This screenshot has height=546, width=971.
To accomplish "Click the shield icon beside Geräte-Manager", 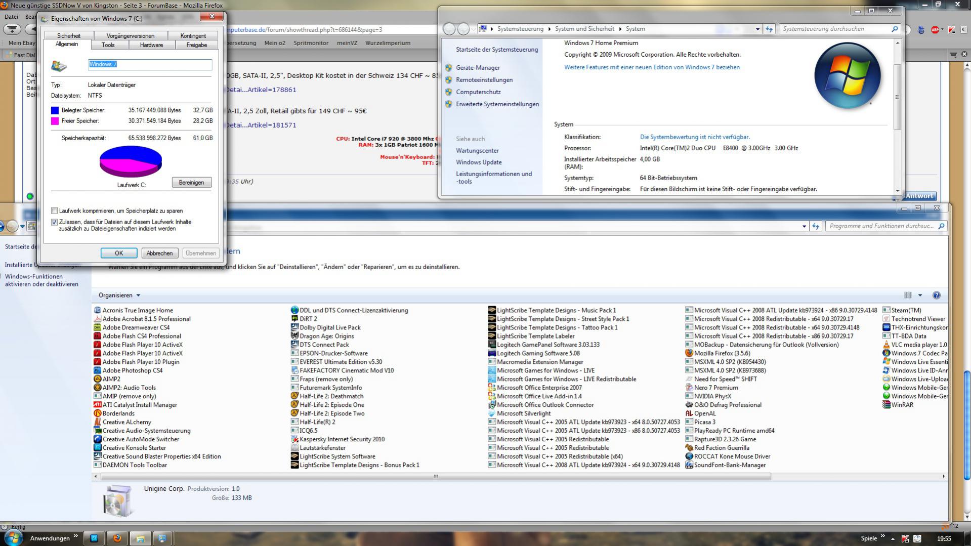I will click(448, 67).
